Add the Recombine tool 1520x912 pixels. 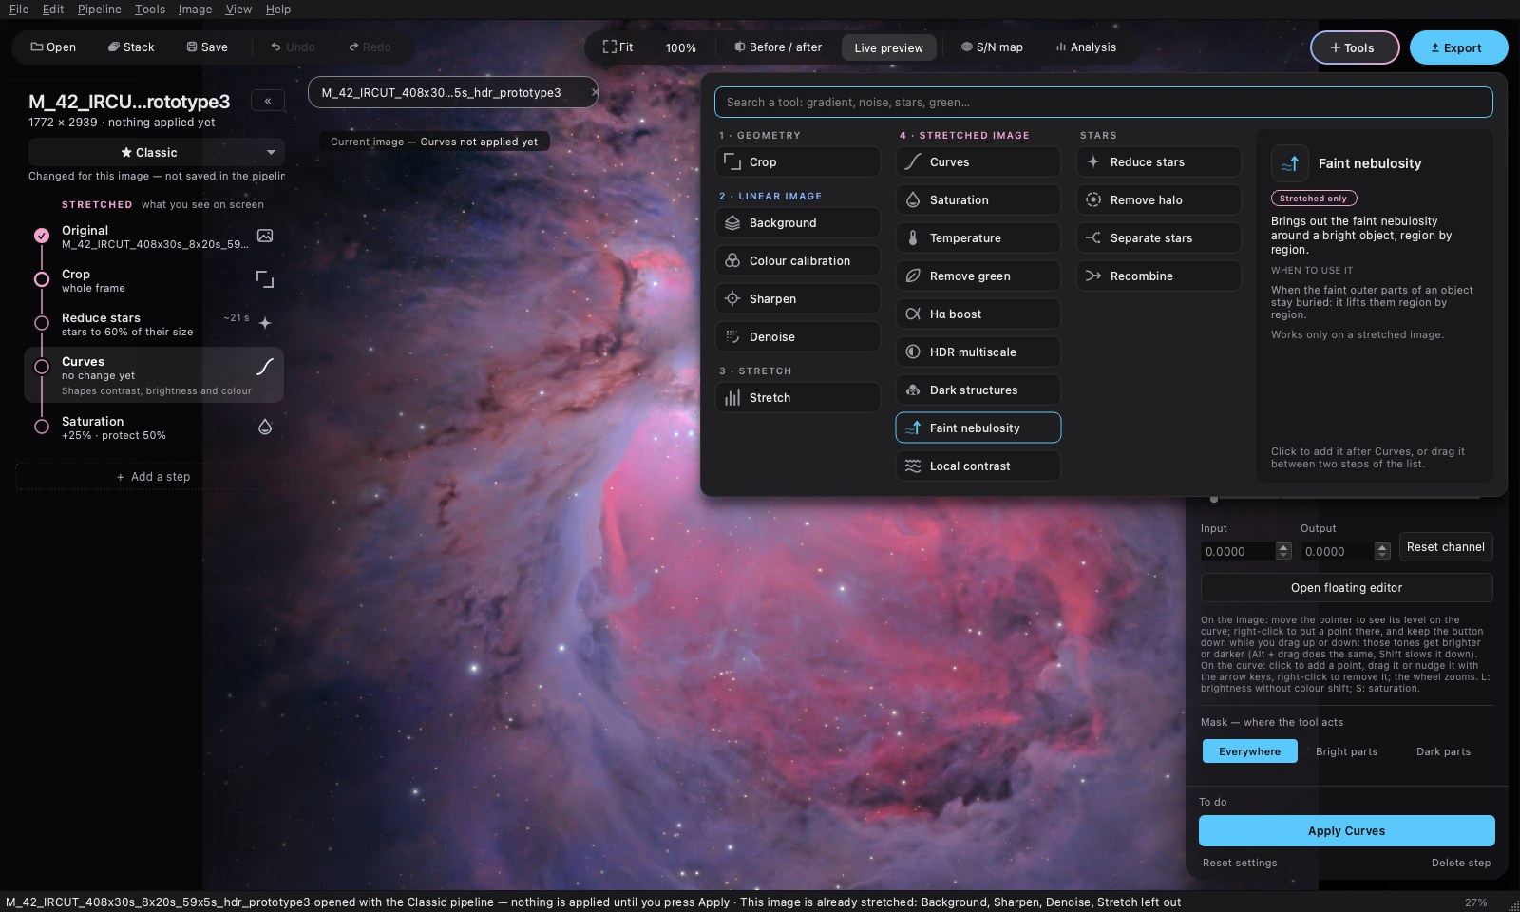click(x=1158, y=275)
